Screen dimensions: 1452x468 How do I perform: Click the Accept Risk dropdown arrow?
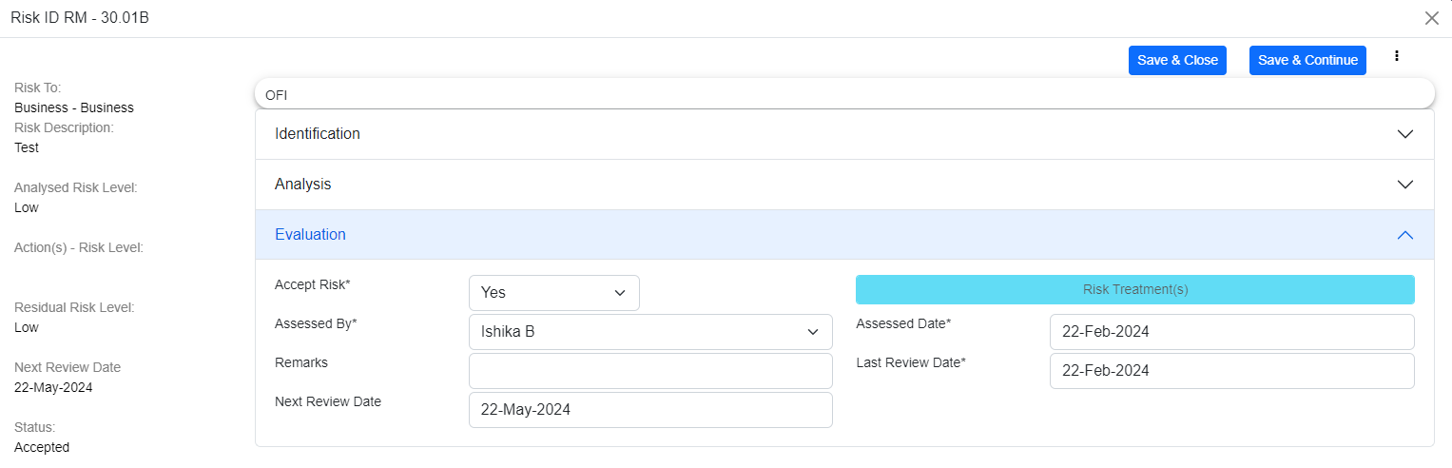coord(620,293)
